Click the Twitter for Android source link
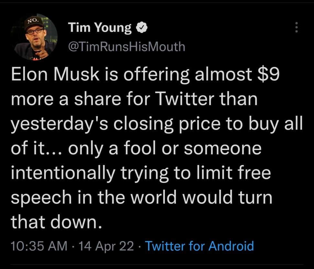 coord(199,246)
